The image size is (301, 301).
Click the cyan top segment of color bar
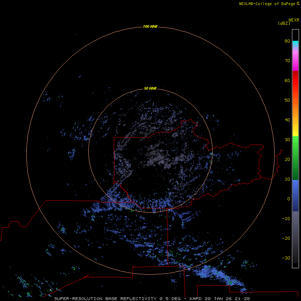(x=295, y=43)
